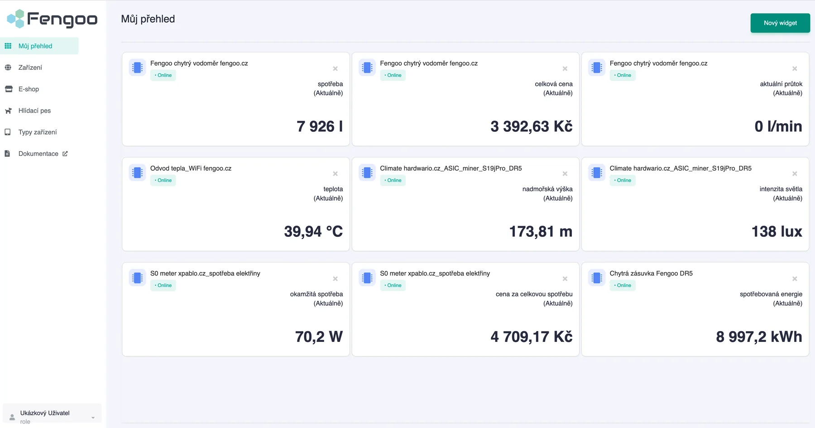This screenshot has width=815, height=428.
Task: Remove the okamžitá spotřeba widget
Action: (x=336, y=279)
